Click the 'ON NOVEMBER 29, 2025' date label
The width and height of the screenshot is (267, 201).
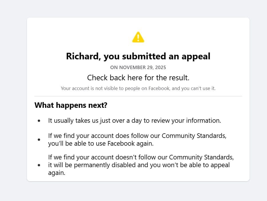click(x=138, y=68)
